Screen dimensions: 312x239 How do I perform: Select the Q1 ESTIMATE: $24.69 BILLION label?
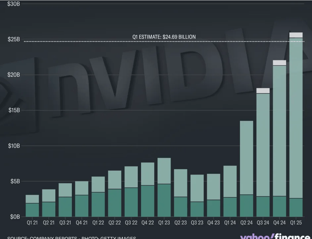164,37
